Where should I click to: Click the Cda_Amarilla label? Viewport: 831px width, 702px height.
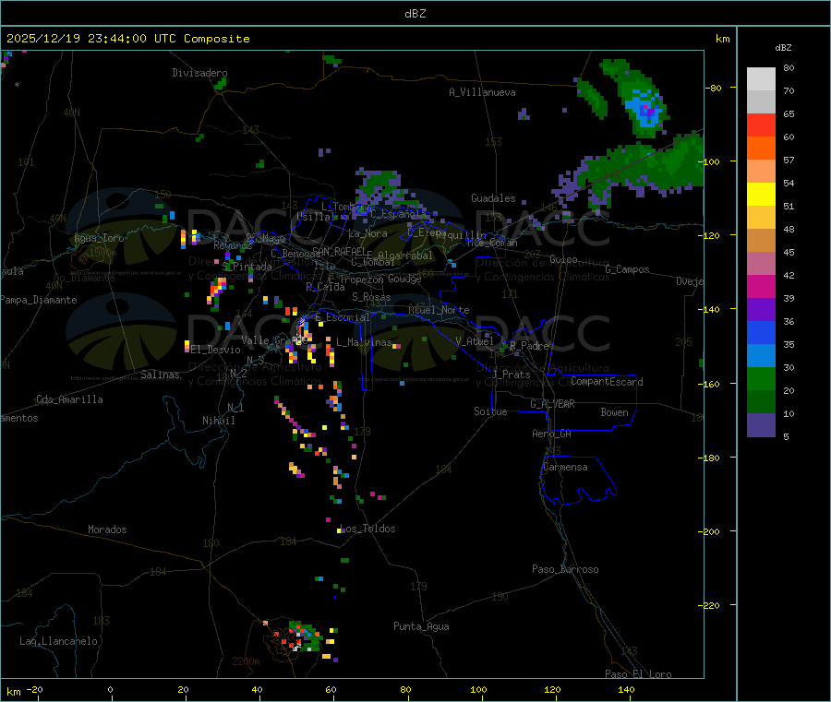(x=69, y=399)
